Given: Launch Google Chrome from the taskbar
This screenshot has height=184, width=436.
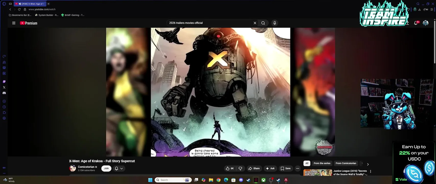Looking at the screenshot, I should [x=219, y=180].
